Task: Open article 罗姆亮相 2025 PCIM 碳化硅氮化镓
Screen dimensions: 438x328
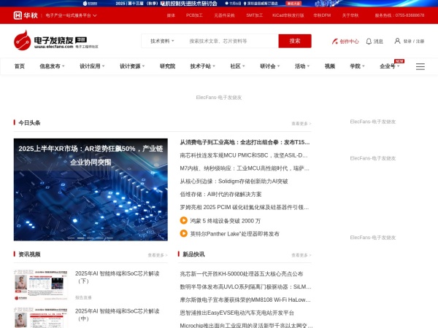Action: (x=245, y=207)
